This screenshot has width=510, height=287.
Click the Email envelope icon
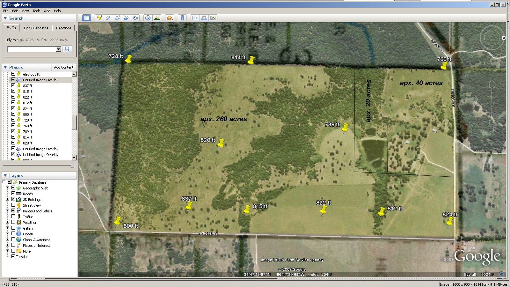pyautogui.click(x=195, y=18)
